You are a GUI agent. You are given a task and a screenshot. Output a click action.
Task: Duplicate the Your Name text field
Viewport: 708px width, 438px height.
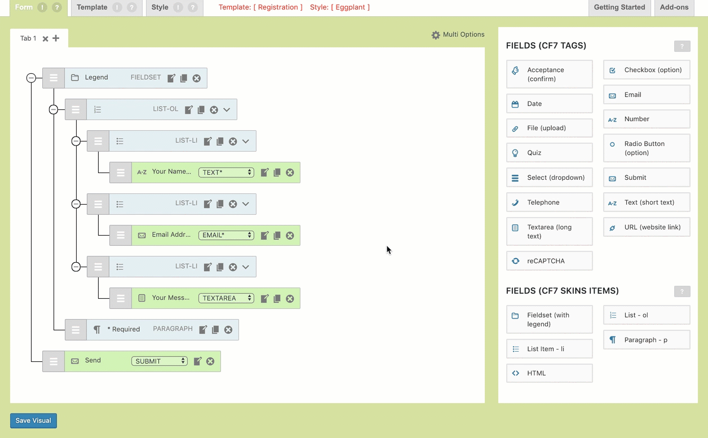click(x=277, y=172)
